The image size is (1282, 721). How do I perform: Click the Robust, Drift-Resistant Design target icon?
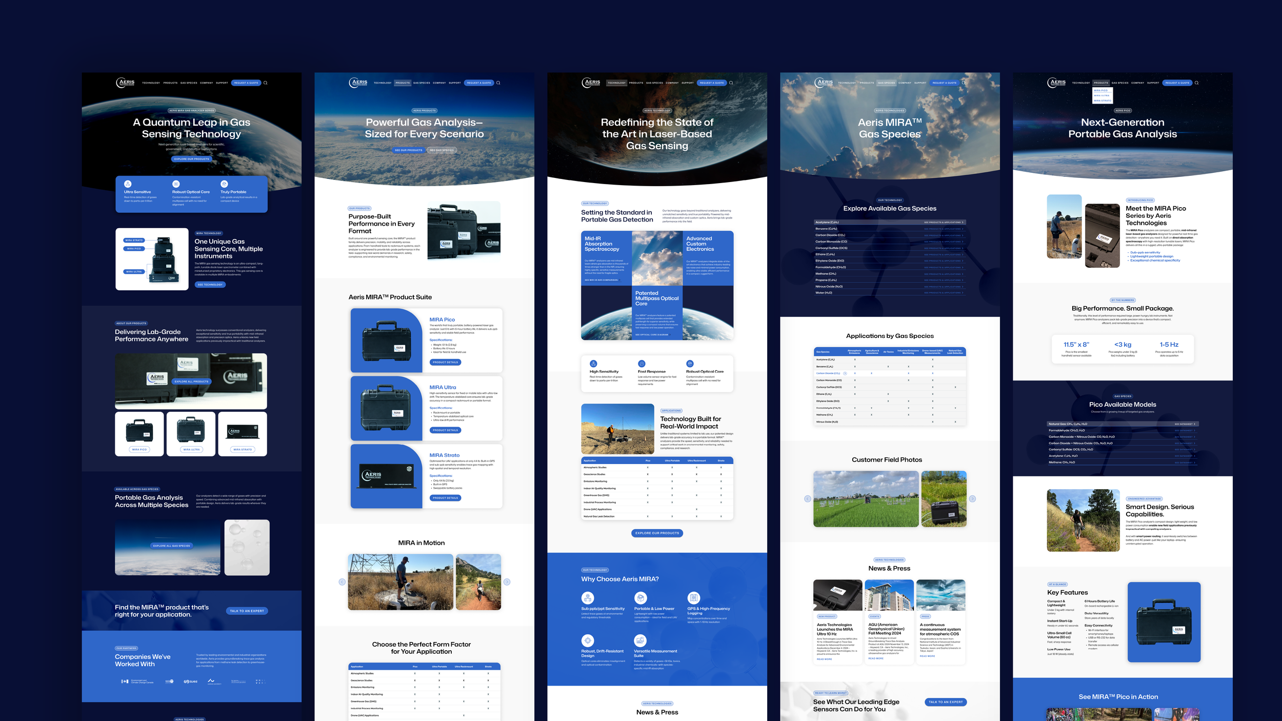(588, 640)
